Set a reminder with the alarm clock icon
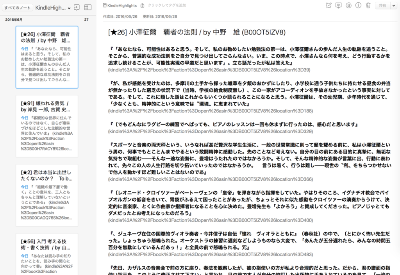The height and width of the screenshot is (275, 400). pyautogui.click(x=329, y=5)
